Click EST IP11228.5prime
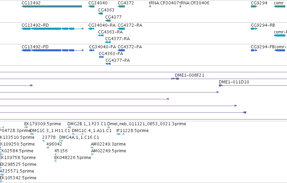287x183 pixels. click(x=120, y=134)
